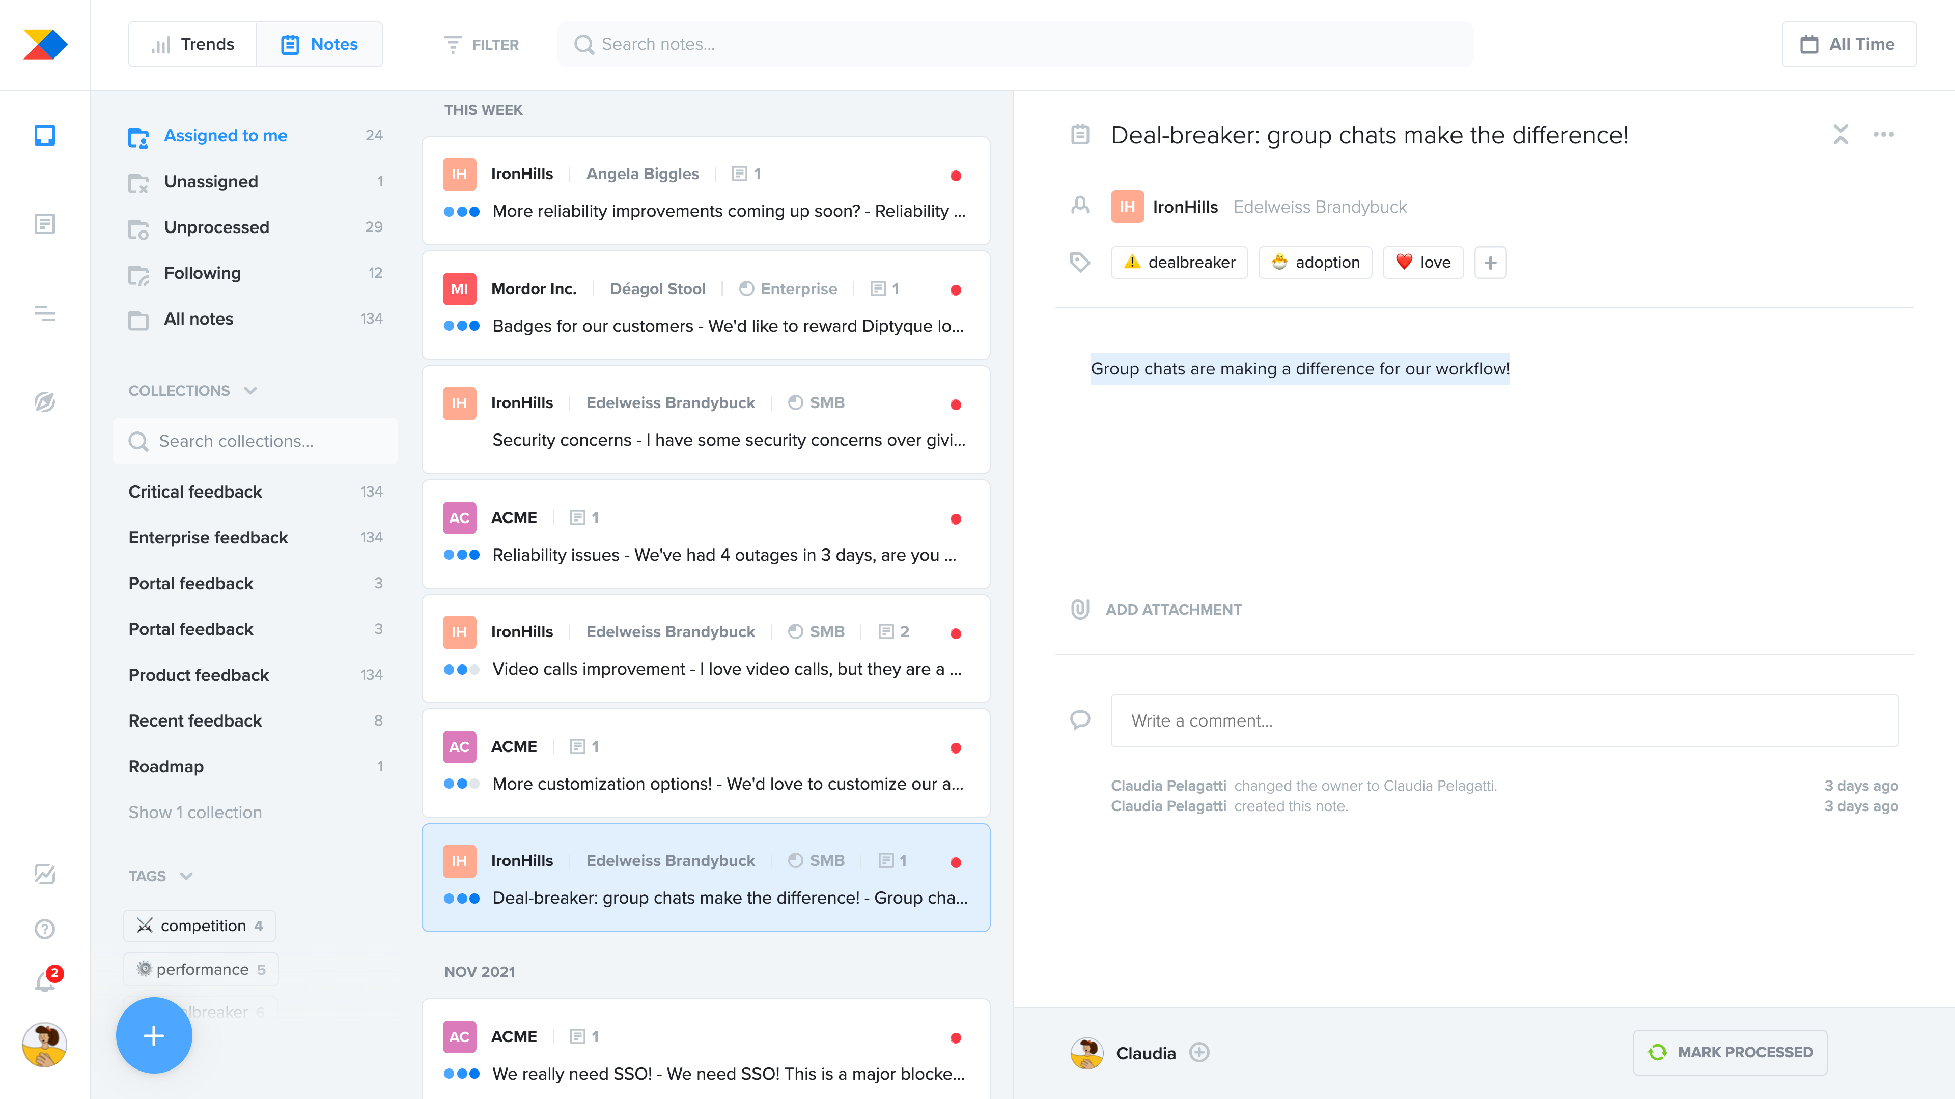Select the Unprocessed folder
The width and height of the screenshot is (1955, 1099).
[x=256, y=227]
